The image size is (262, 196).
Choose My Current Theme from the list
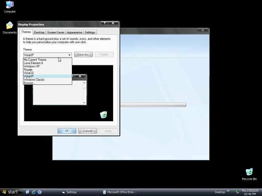pyautogui.click(x=47, y=60)
